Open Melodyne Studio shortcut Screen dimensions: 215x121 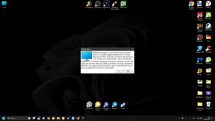pyautogui.click(x=115, y=5)
